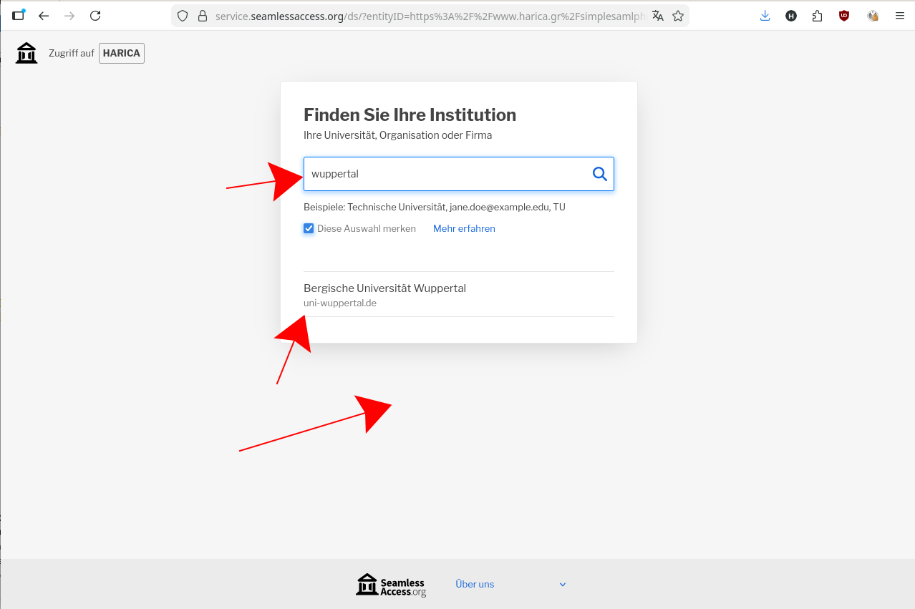
Task: Click the institution logo next to Zugriff auf
Action: tap(26, 52)
